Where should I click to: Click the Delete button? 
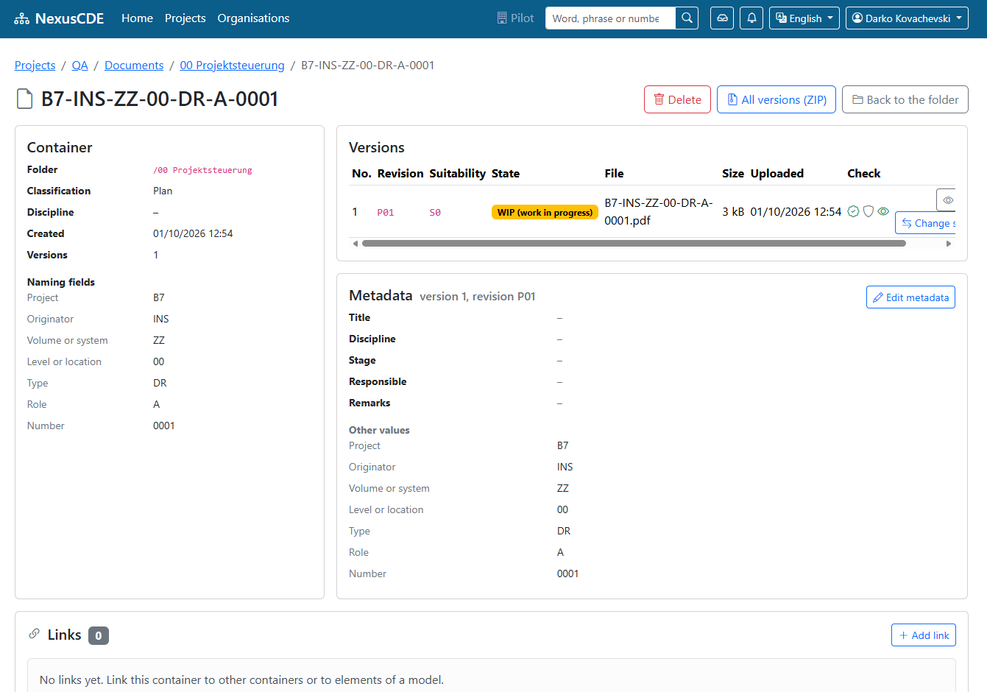pos(677,99)
